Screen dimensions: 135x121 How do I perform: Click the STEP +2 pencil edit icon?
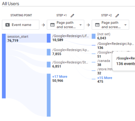[117, 16]
